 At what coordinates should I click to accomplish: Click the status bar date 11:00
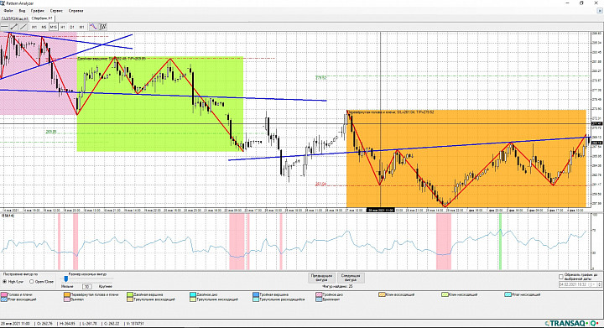click(15, 324)
